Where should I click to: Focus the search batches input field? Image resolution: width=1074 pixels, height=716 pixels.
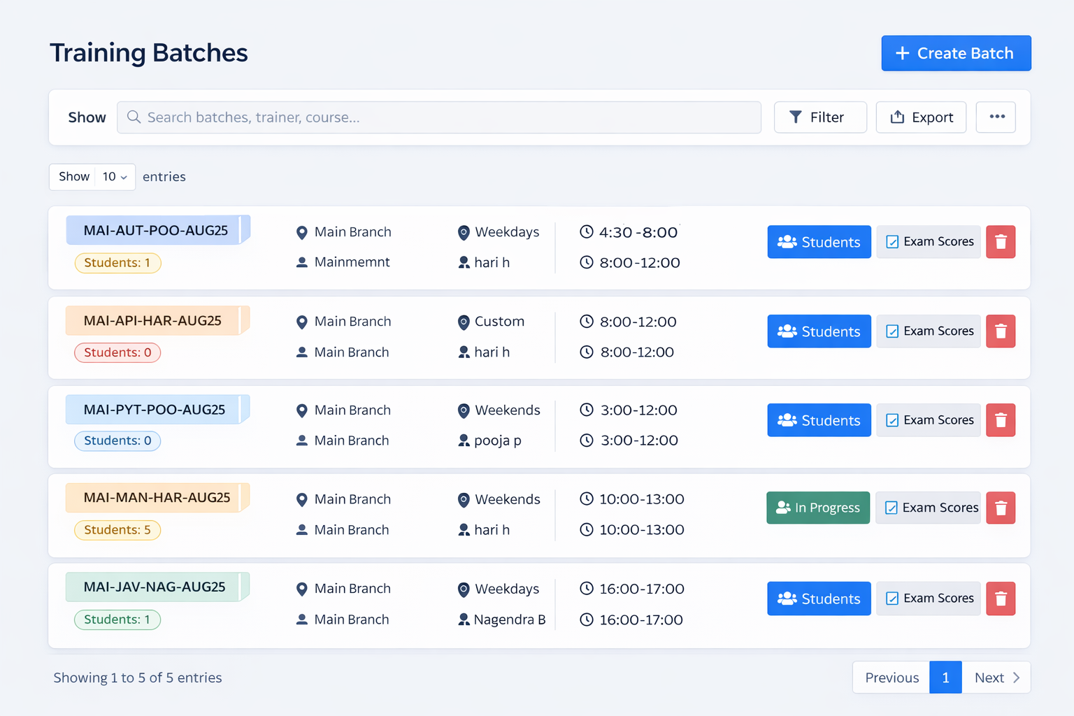tap(447, 117)
